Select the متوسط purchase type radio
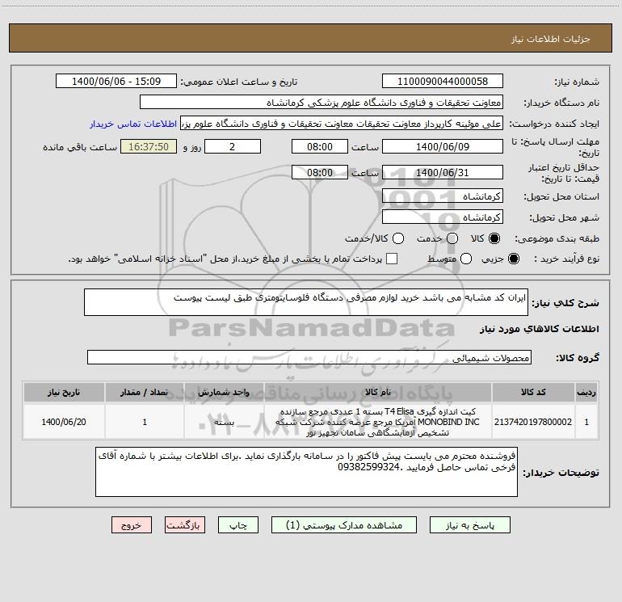Screen dimensions: 622x602 [x=466, y=259]
